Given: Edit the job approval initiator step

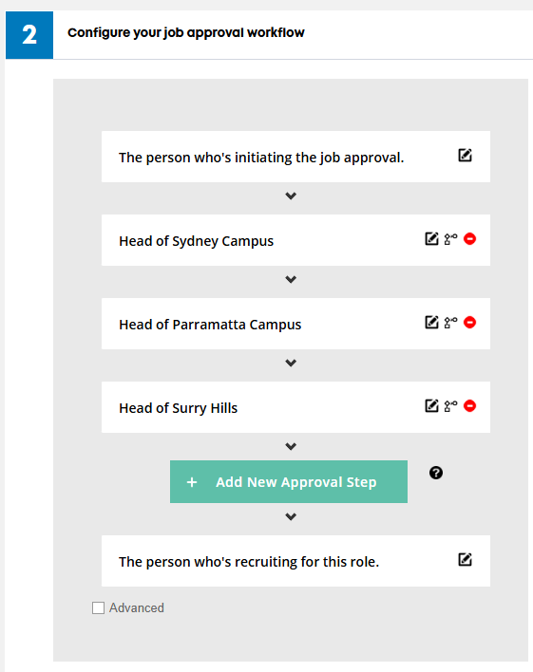Looking at the screenshot, I should click(465, 155).
